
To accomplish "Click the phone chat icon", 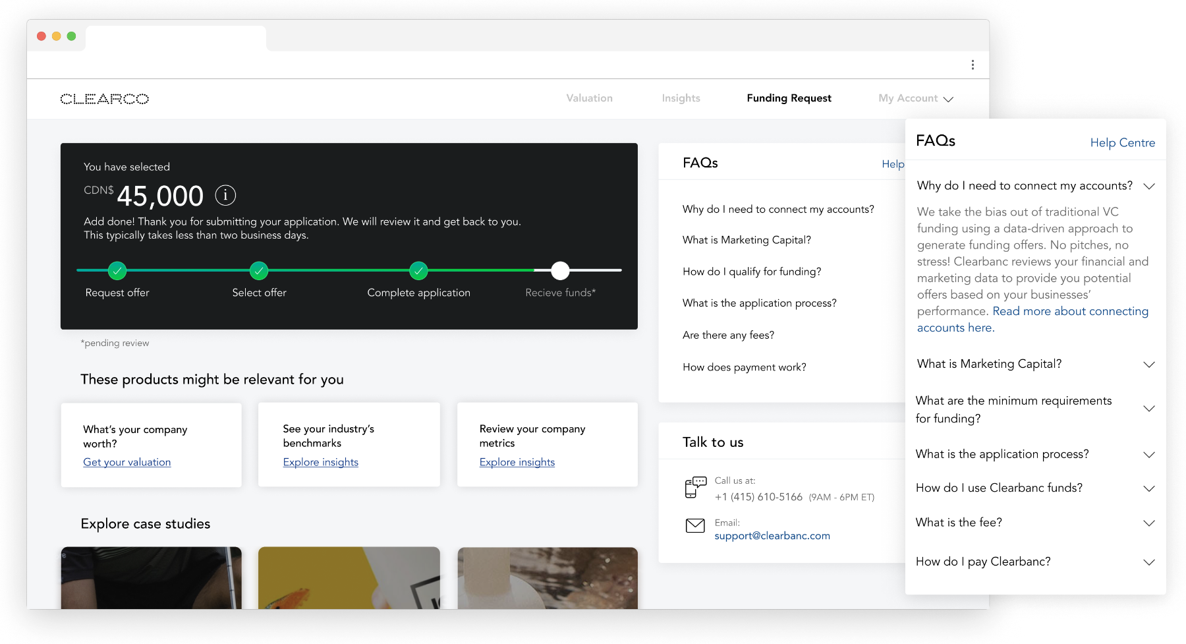I will coord(695,487).
